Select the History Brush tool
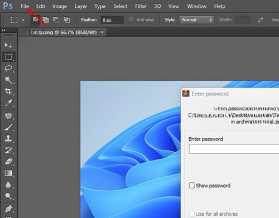The image size is (279, 218). 8,150
